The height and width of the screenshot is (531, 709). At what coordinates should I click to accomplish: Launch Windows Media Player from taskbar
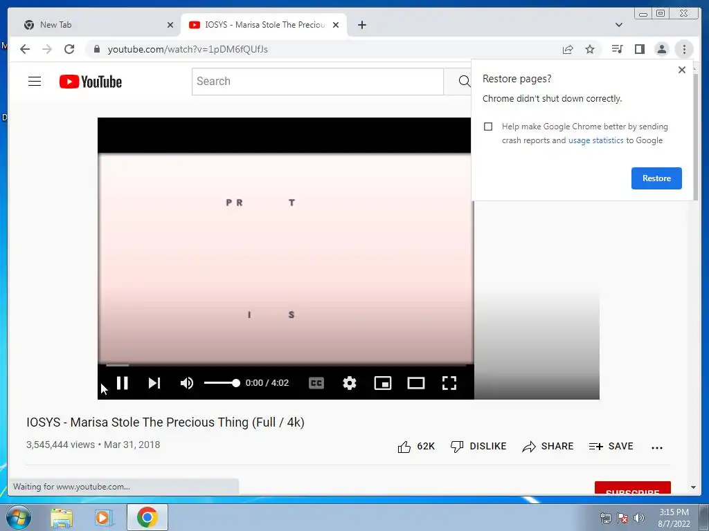[x=103, y=518]
